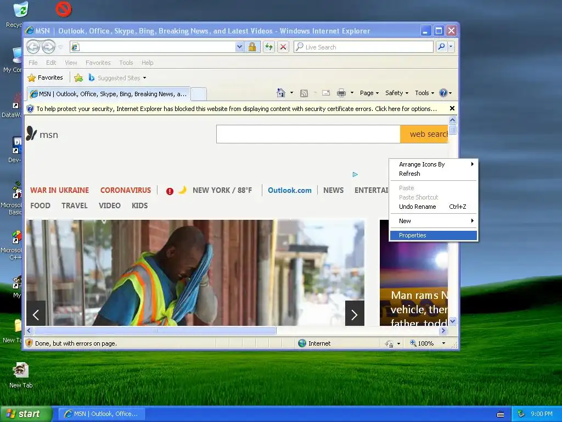562x422 pixels.
Task: Click the Refresh page icon with green arrows
Action: pyautogui.click(x=269, y=47)
